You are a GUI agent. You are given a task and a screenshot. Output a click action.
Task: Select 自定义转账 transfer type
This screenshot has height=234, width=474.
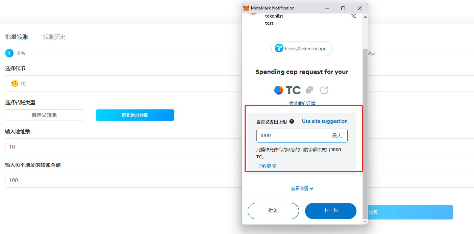point(44,115)
